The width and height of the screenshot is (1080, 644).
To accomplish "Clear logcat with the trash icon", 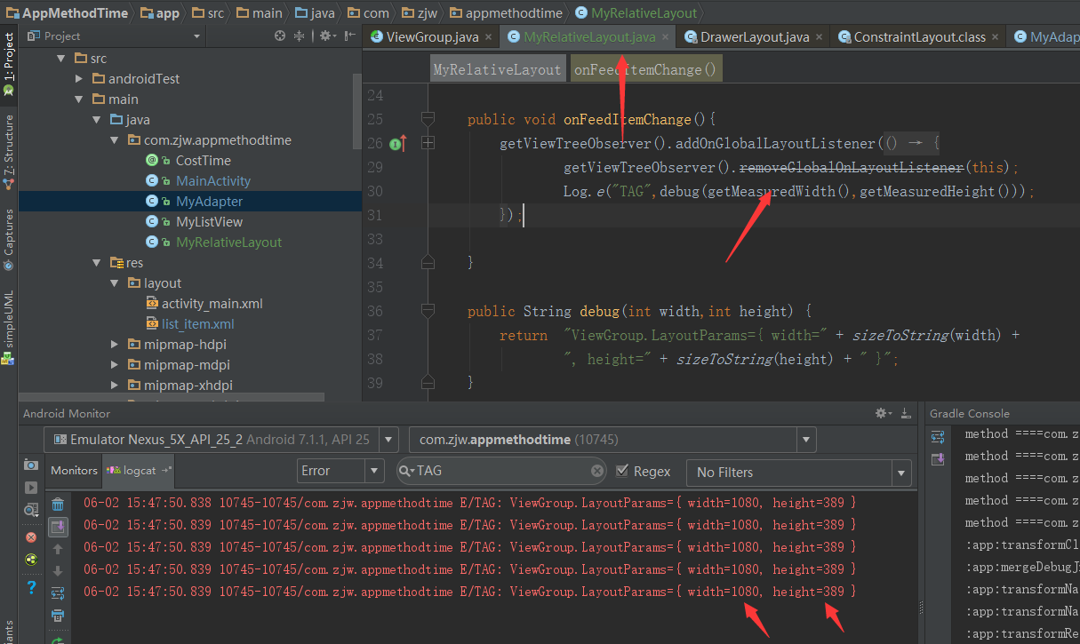I will point(58,505).
